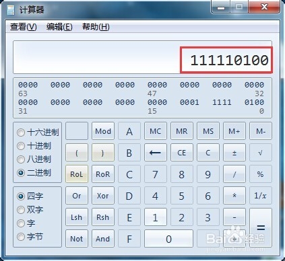Click the percent button
The height and width of the screenshot is (261, 285).
(261, 174)
